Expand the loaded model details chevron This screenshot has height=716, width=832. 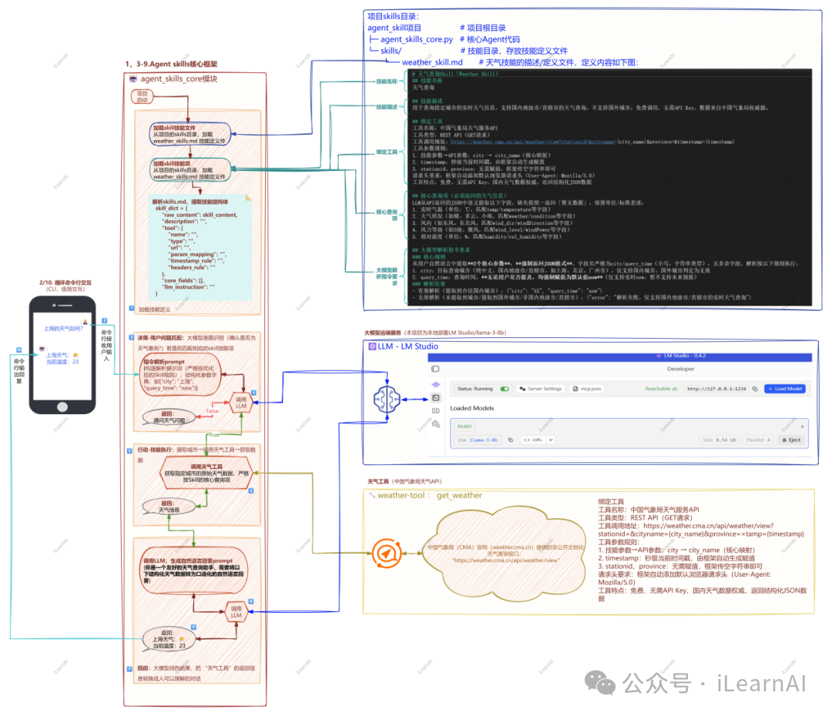point(802,427)
